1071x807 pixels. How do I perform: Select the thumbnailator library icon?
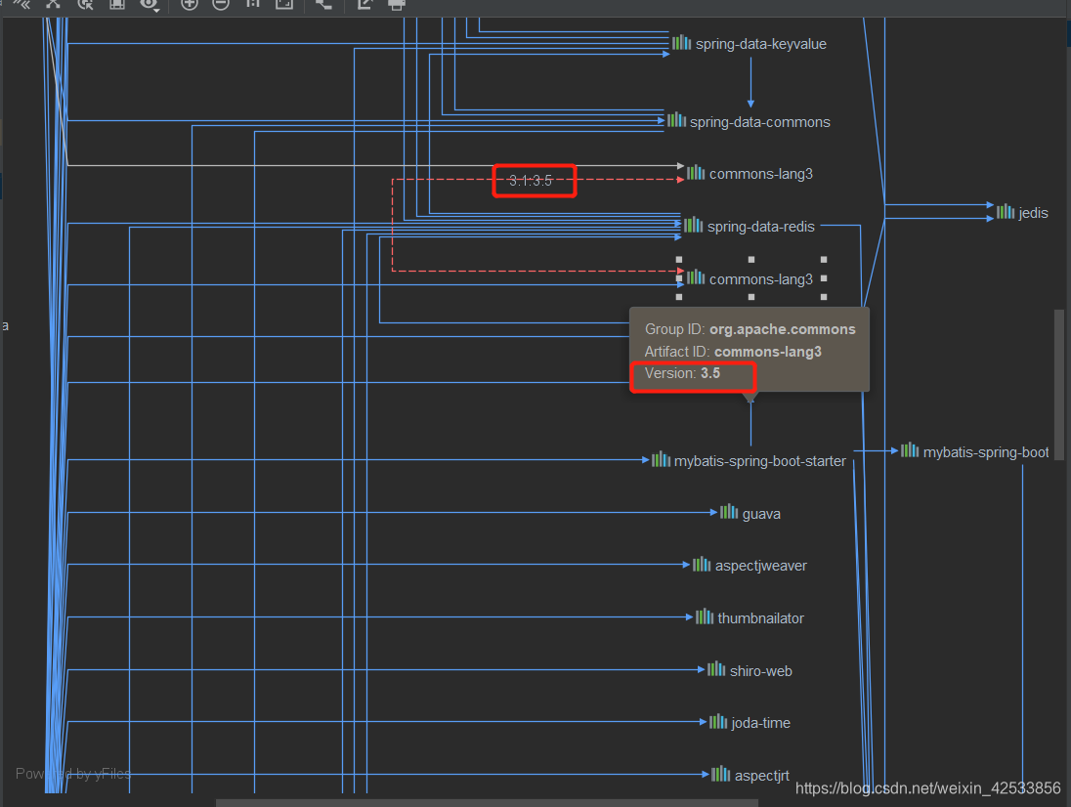pyautogui.click(x=705, y=616)
